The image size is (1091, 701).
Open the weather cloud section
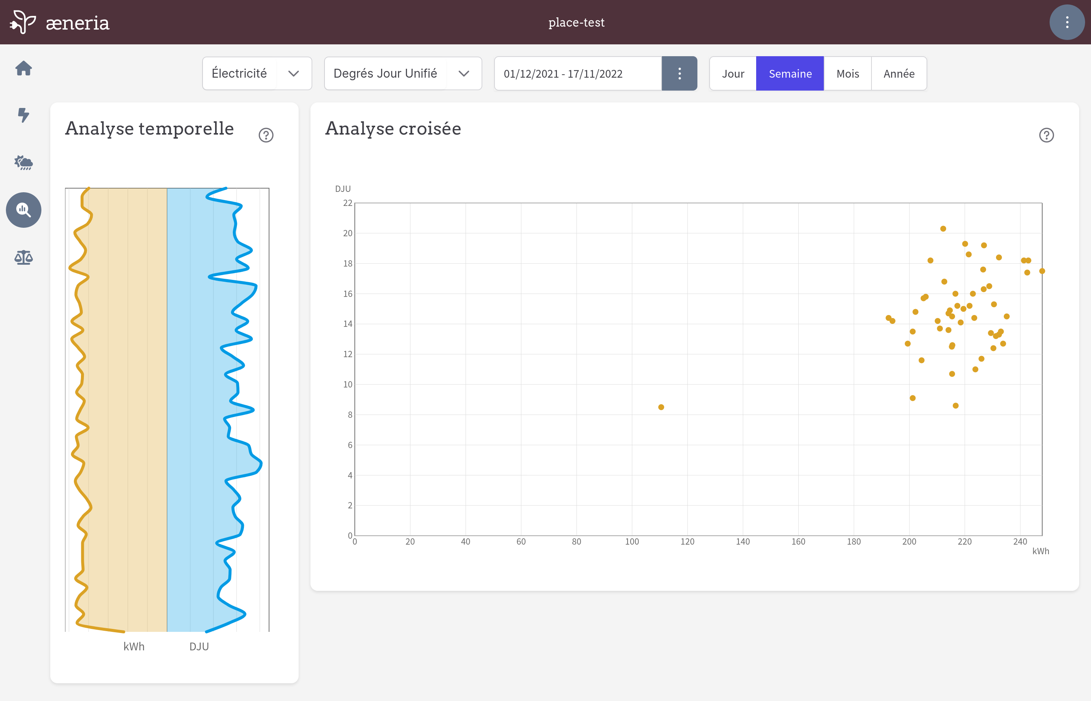[24, 163]
